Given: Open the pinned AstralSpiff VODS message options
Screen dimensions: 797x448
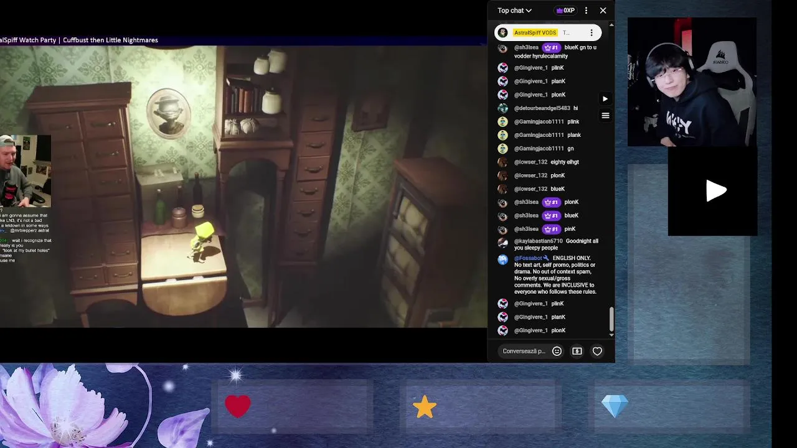Looking at the screenshot, I should coord(592,33).
